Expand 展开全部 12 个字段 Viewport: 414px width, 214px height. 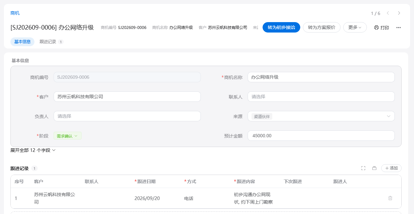[33, 150]
